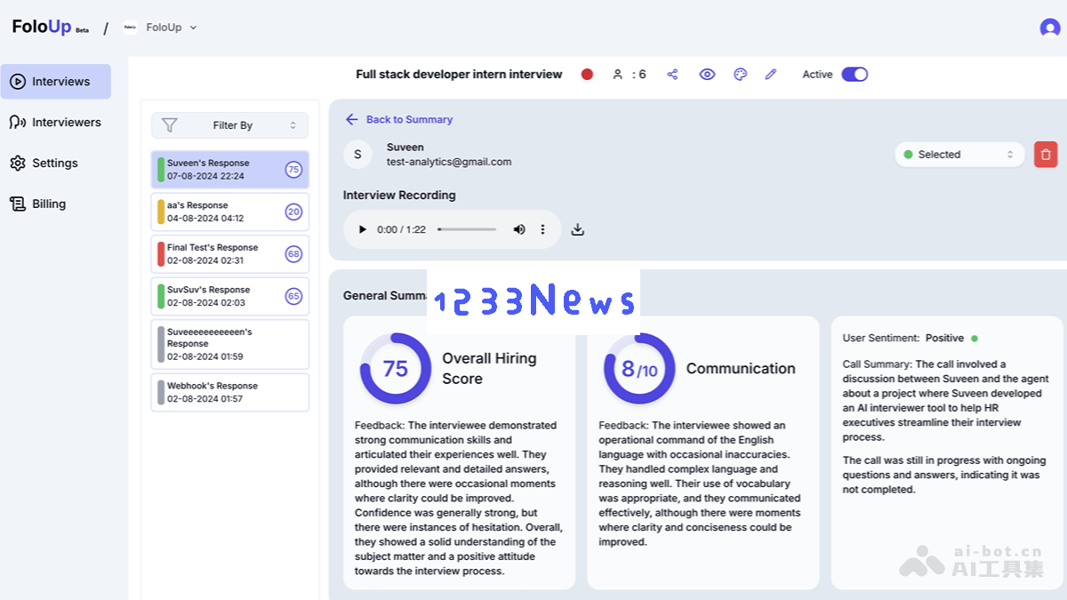Click the Full stack developer intern interview title

click(459, 75)
